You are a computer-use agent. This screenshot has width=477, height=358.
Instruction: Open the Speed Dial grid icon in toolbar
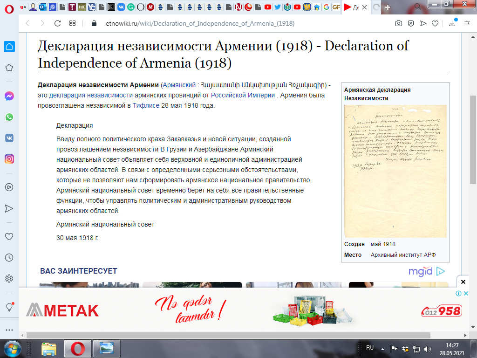click(72, 23)
